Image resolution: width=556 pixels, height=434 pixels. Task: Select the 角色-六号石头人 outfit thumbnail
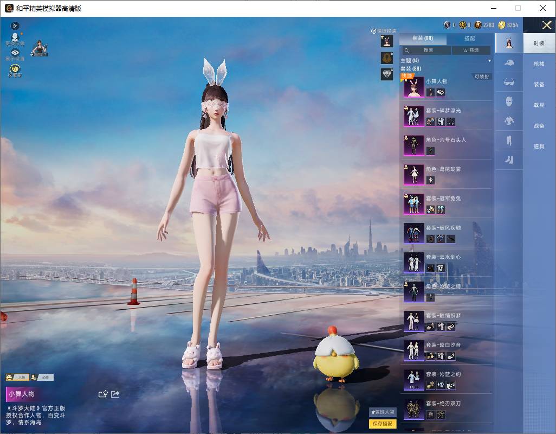414,145
